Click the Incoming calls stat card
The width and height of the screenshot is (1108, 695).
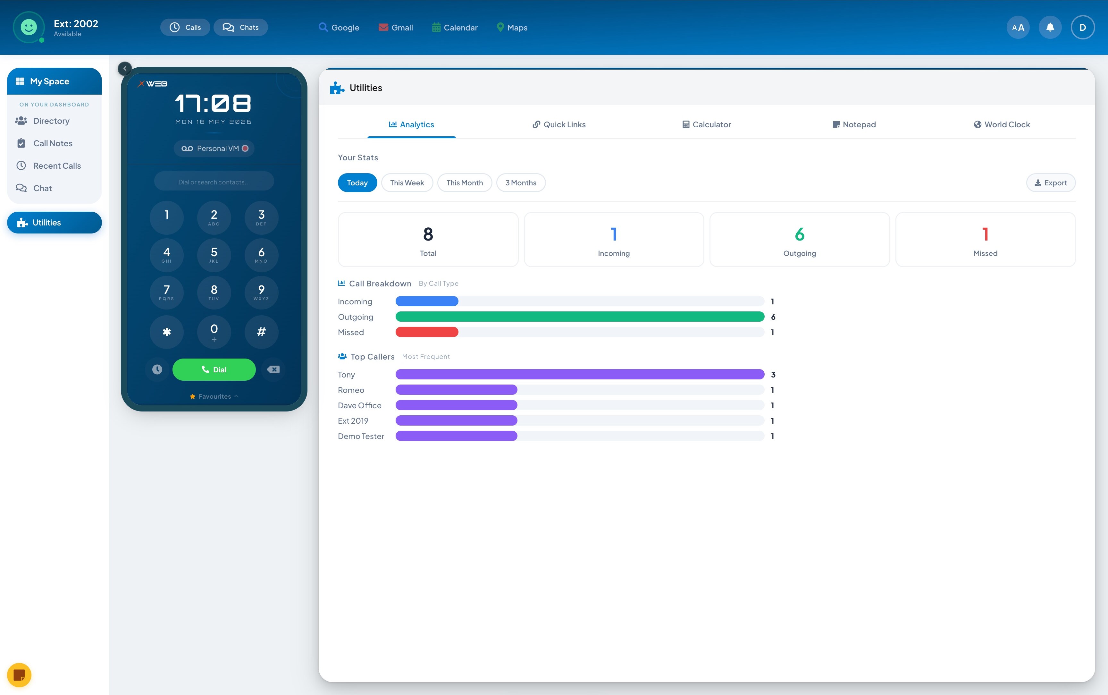click(x=614, y=240)
